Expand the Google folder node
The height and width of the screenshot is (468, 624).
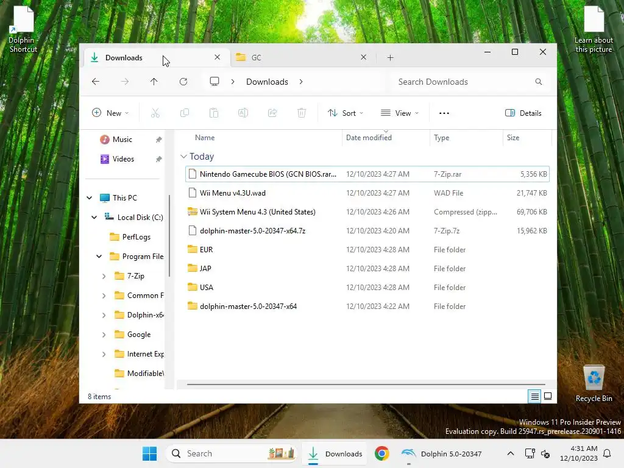104,335
